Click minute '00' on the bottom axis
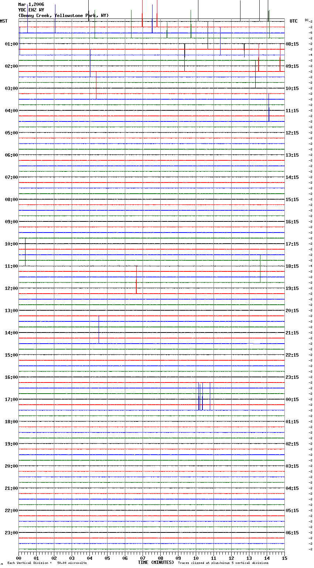 pos(18,558)
